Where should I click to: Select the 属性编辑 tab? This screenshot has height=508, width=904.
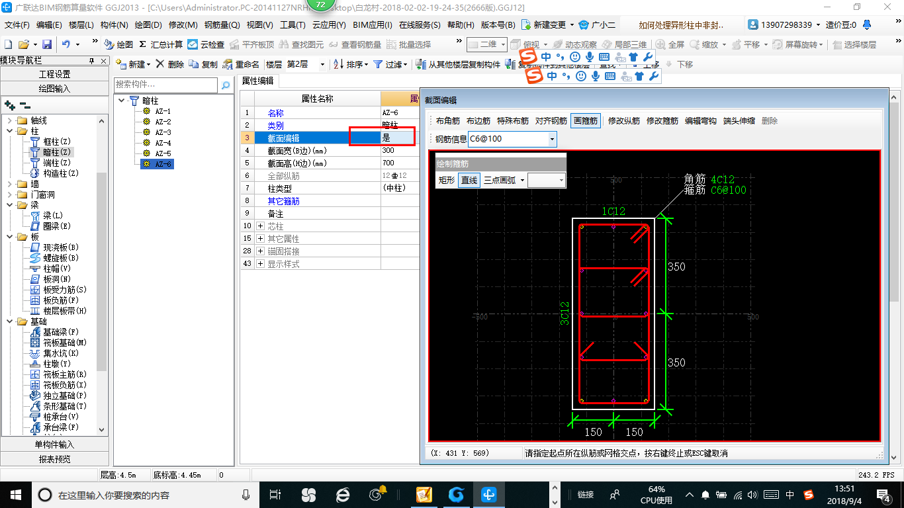[x=258, y=81]
